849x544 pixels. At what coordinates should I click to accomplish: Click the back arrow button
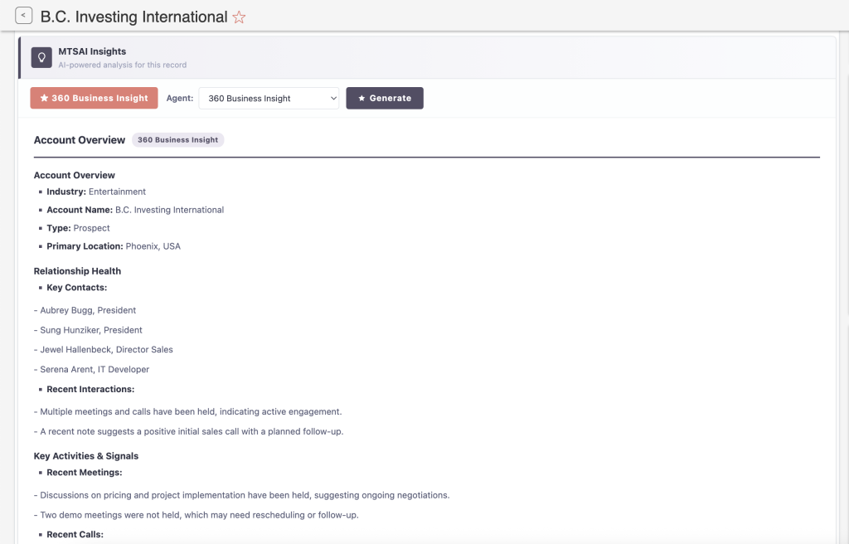[24, 16]
